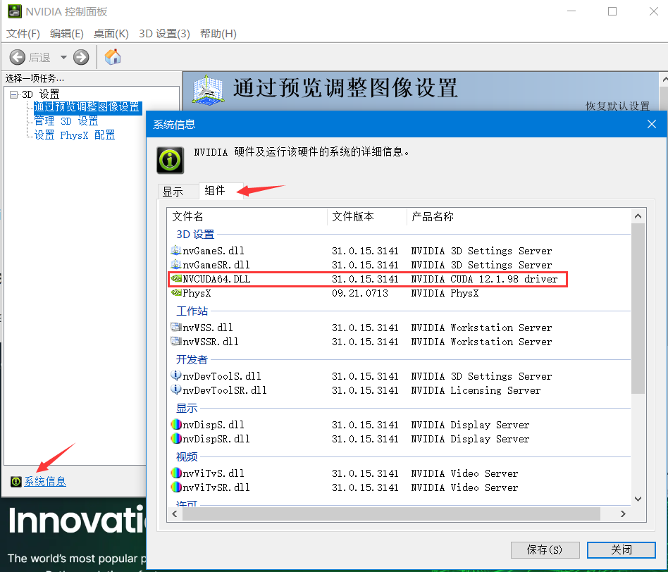Open the 文件(F) menu
This screenshot has width=668, height=572.
tap(23, 34)
